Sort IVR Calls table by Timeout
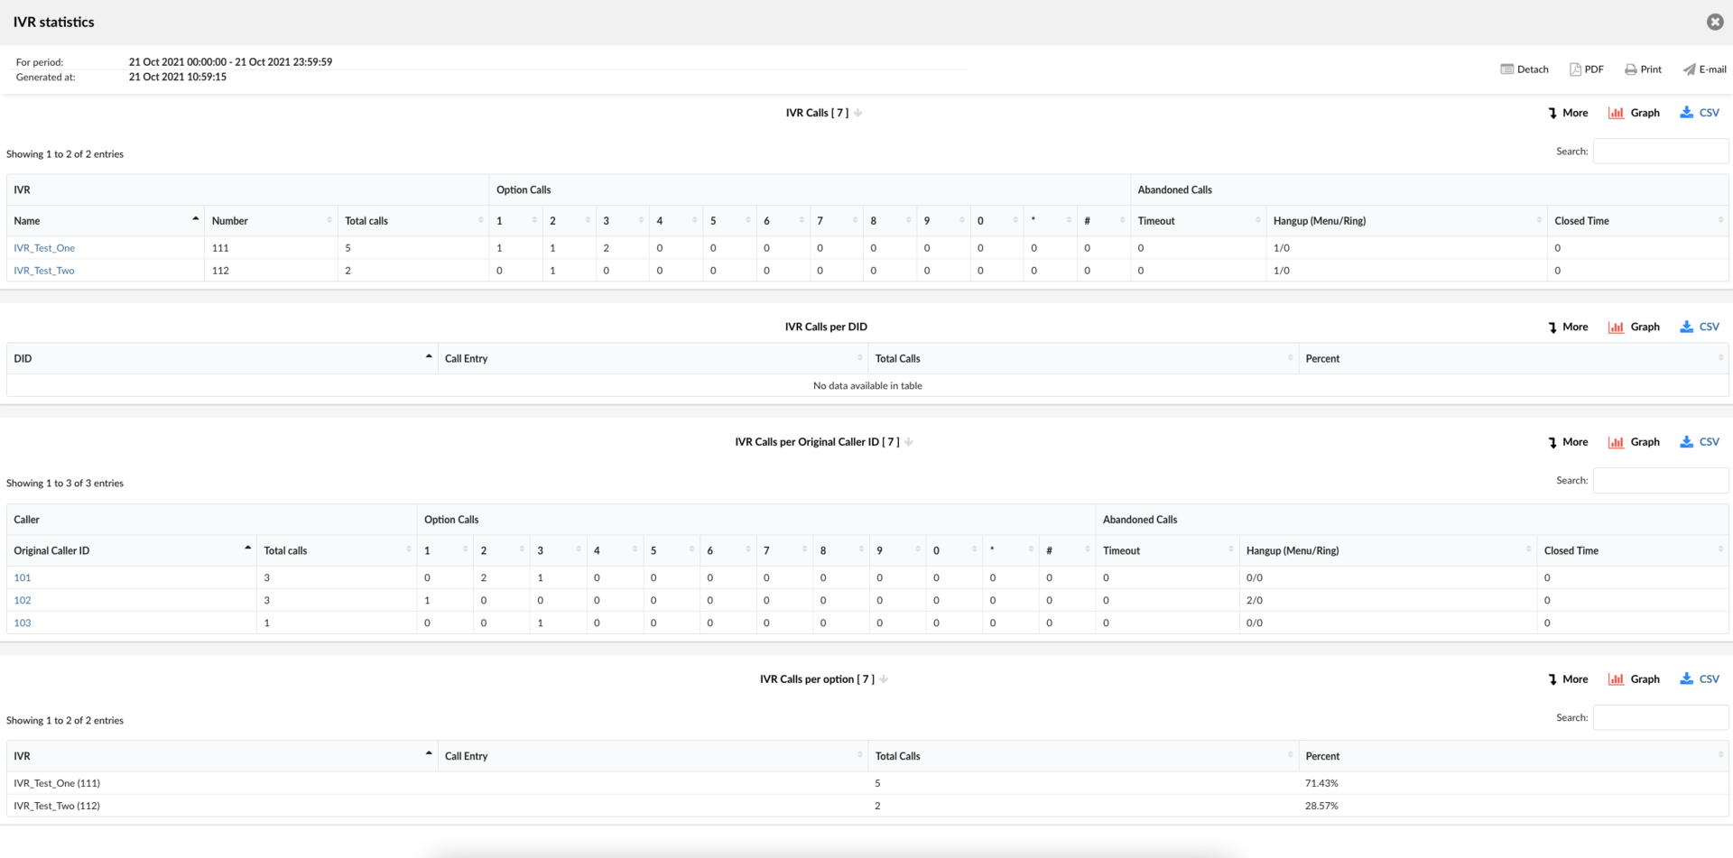 click(1198, 221)
